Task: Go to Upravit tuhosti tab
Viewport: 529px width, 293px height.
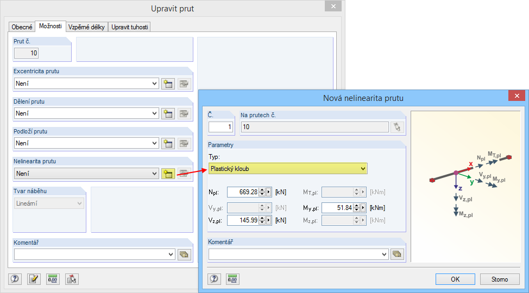Action: [x=130, y=27]
